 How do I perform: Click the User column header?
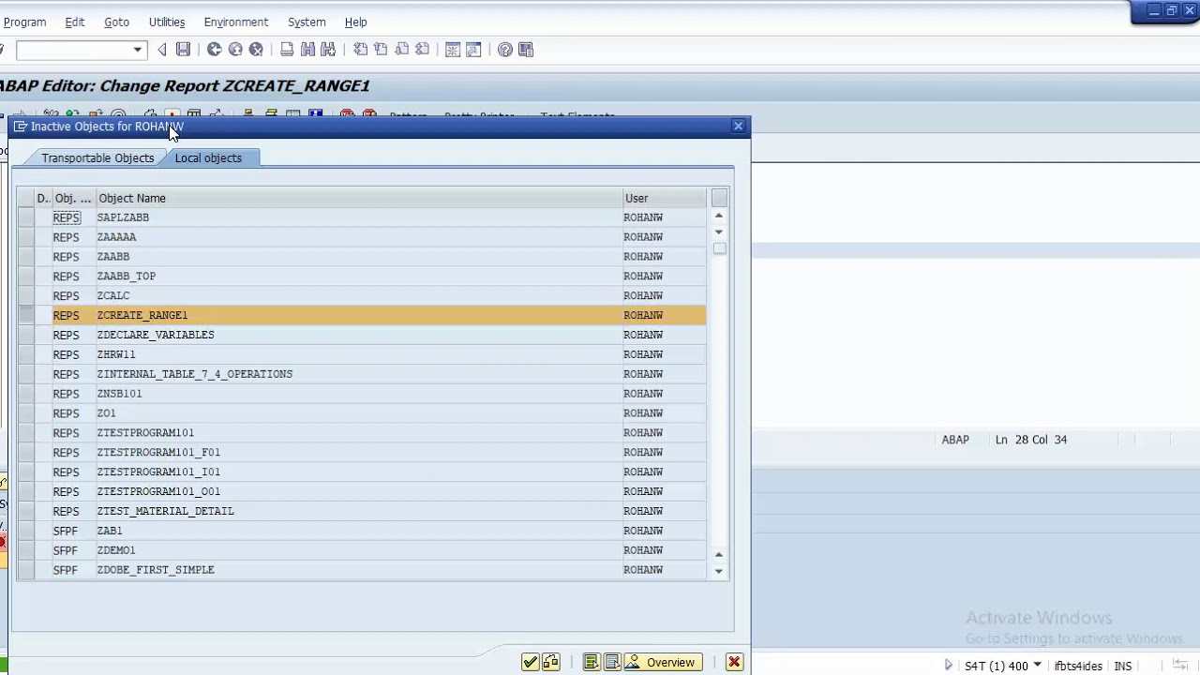665,198
